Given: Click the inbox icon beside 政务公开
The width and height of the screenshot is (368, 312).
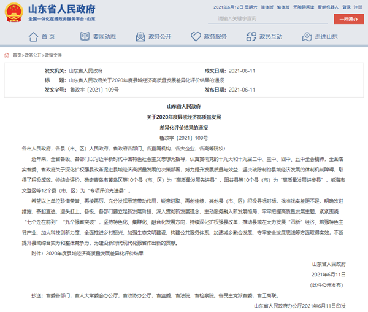Looking at the screenshot, I should point(140,37).
